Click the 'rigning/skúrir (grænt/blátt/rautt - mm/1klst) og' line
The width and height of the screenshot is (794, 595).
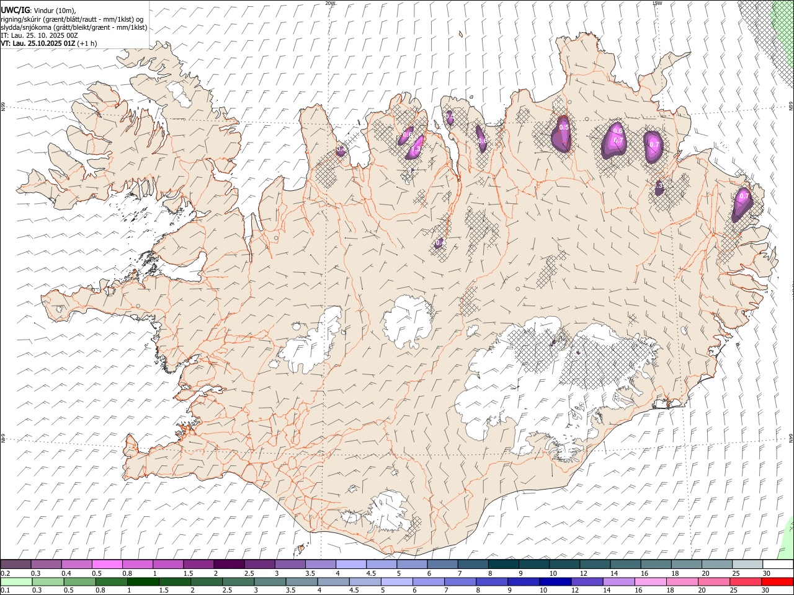[x=73, y=19]
